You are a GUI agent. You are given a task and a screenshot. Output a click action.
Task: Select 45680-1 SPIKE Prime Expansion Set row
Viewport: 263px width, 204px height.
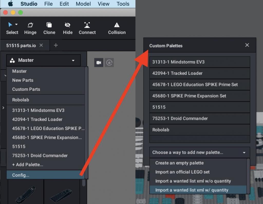coord(200,96)
